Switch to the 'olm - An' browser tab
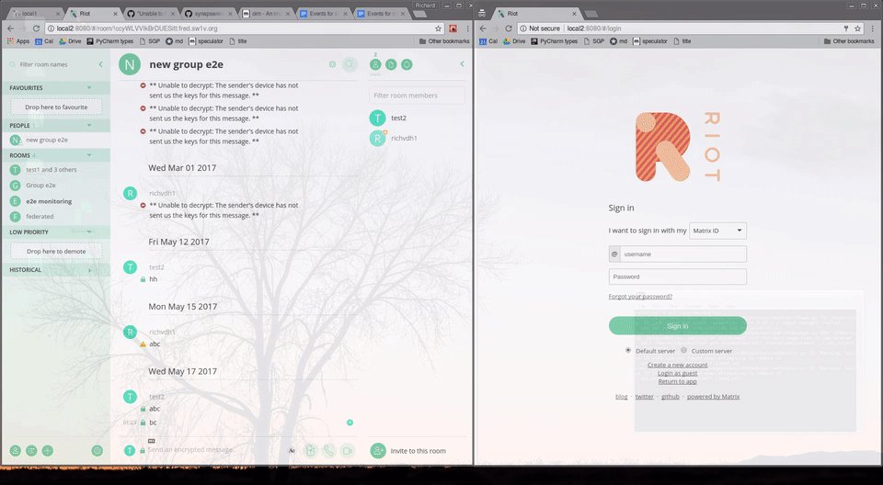 coord(264,14)
